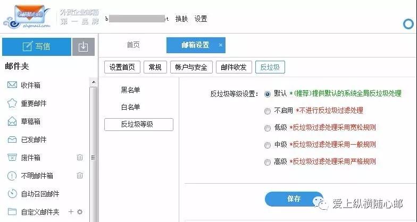Close the 邮箱设置 tab
The height and width of the screenshot is (222, 417).
pyautogui.click(x=221, y=45)
